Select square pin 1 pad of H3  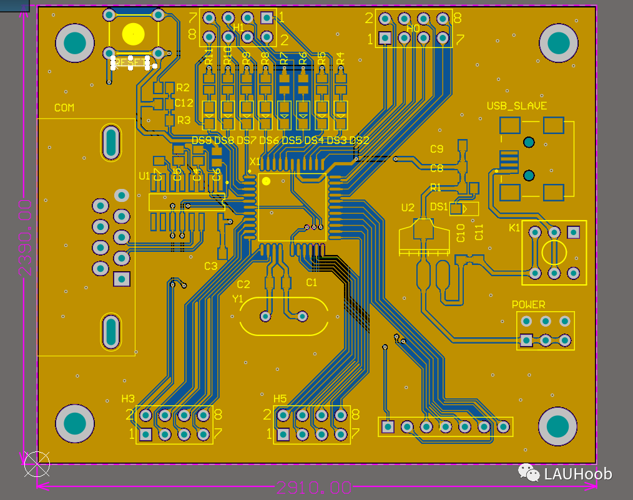click(x=145, y=435)
